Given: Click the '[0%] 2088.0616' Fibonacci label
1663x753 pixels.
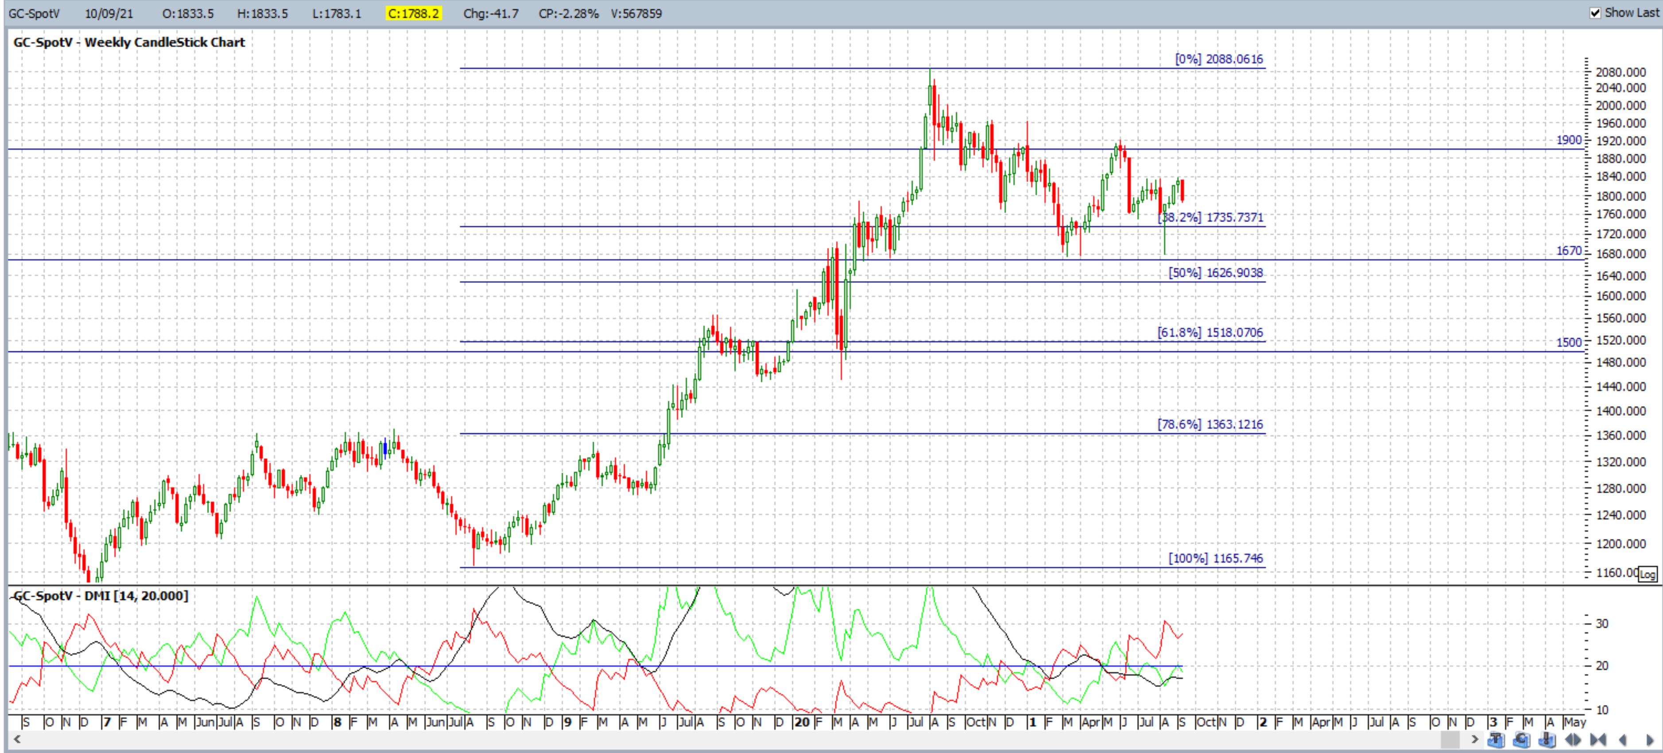Looking at the screenshot, I should pos(1219,59).
